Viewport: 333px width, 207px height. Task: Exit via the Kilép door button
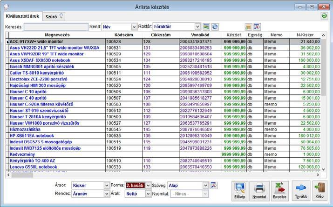tap(319, 191)
